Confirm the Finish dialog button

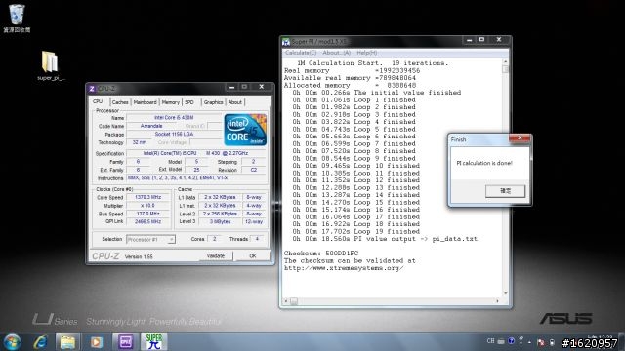(505, 191)
